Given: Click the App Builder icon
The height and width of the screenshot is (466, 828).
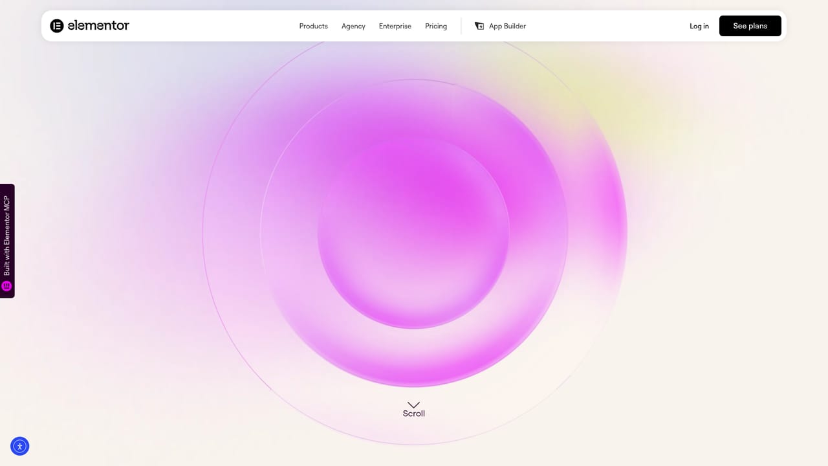Looking at the screenshot, I should pyautogui.click(x=479, y=26).
